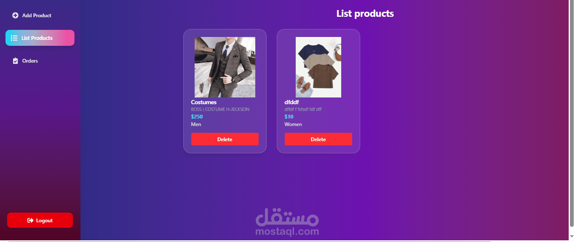Click the dfddf product title
Screen dimensions: 575x242
coord(292,102)
